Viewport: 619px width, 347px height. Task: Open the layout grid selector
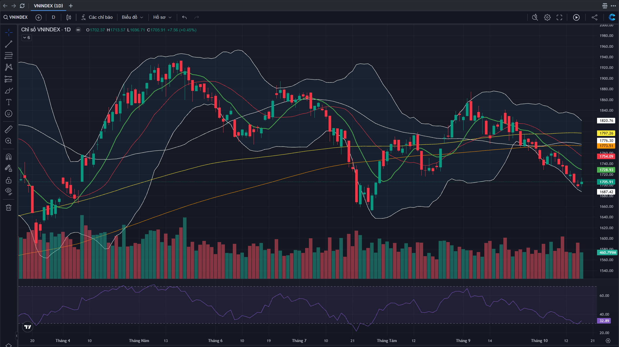pyautogui.click(x=605, y=6)
